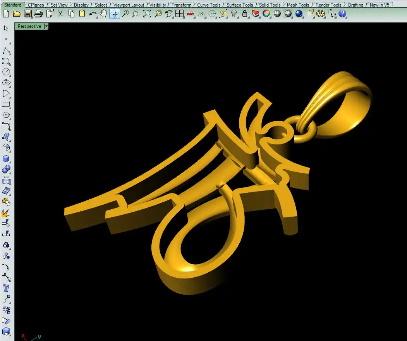The height and width of the screenshot is (341, 407).
Task: Switch to the Curve Tools tab
Action: point(208,5)
